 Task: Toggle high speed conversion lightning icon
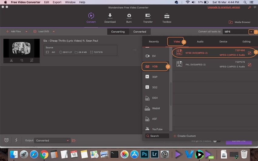[16, 140]
